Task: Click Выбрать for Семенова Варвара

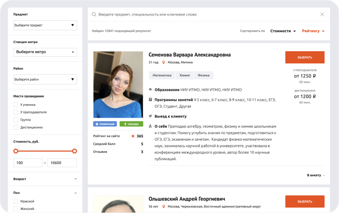Action: click(305, 58)
